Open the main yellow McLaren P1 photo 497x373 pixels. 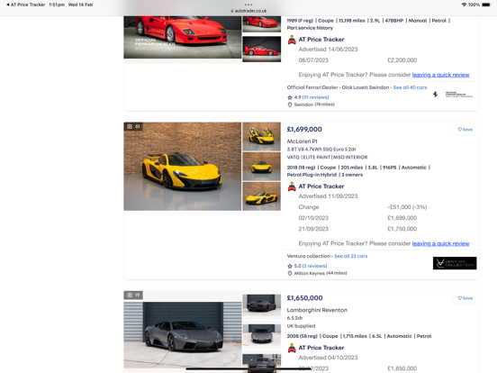click(x=182, y=166)
